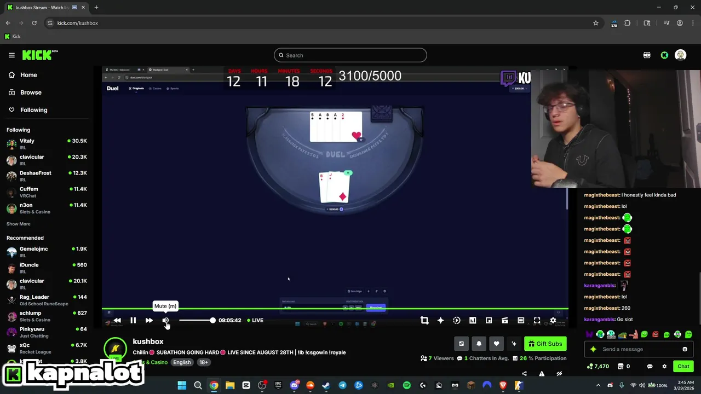Toggle notification bell for kushbox
The height and width of the screenshot is (394, 701).
coord(479,344)
